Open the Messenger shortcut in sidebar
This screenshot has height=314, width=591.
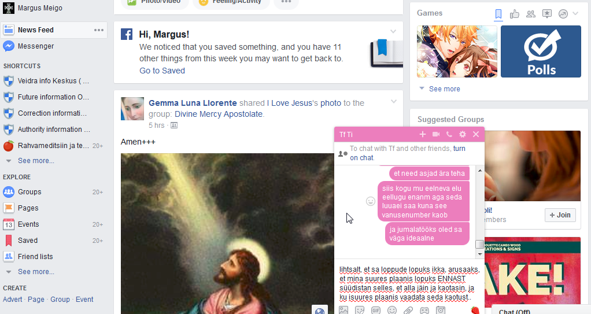(x=35, y=46)
